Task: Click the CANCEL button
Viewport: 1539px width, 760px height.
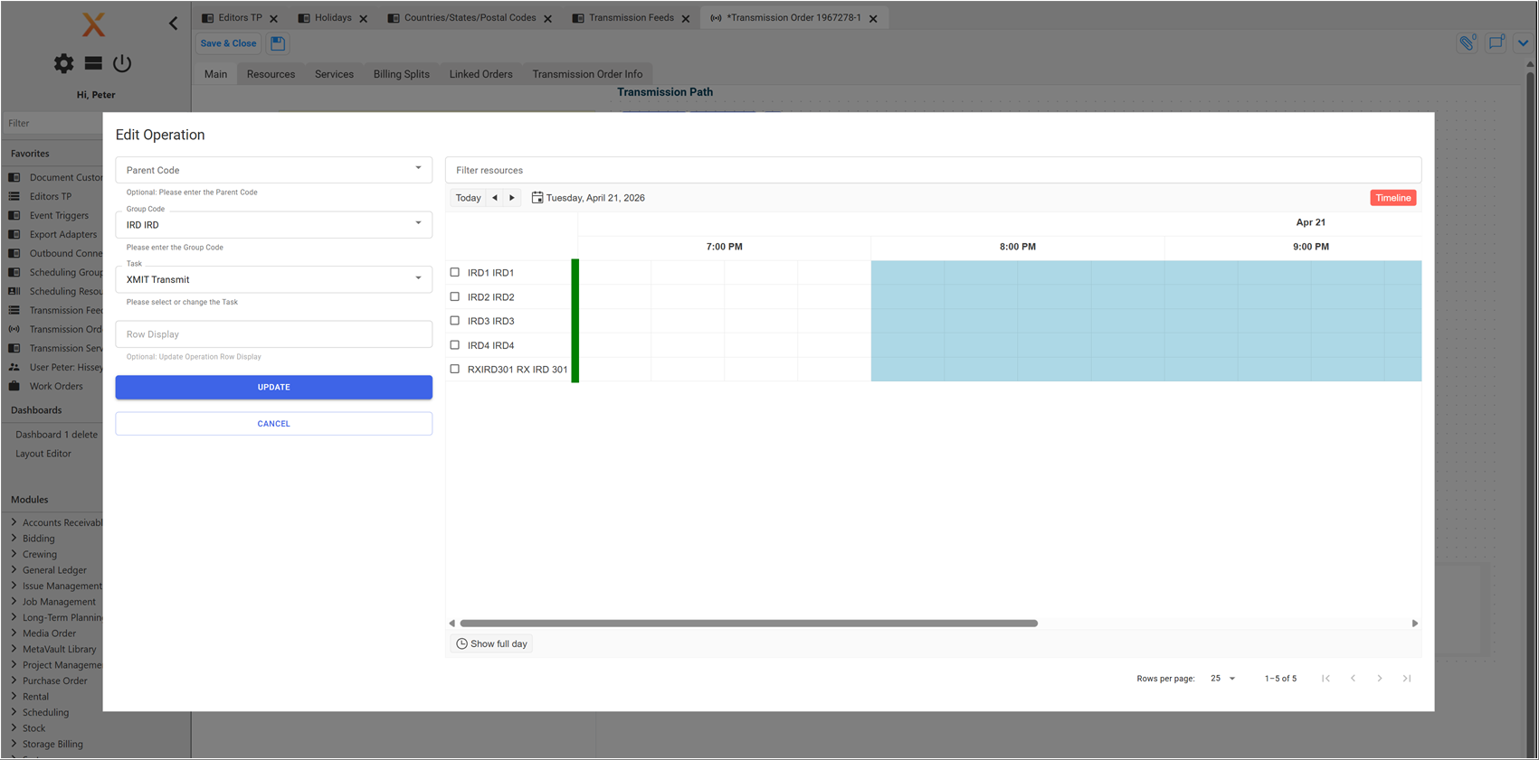Action: (273, 424)
